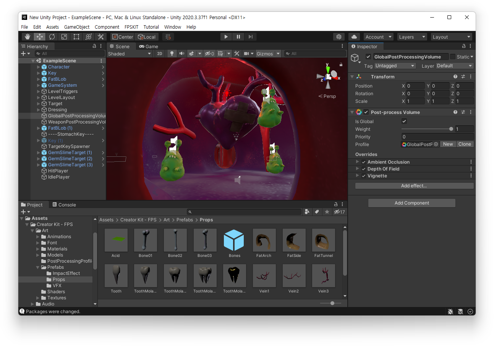Image resolution: width=494 pixels, height=346 pixels.
Task: Toggle 2D view mode in Scene
Action: click(x=160, y=54)
